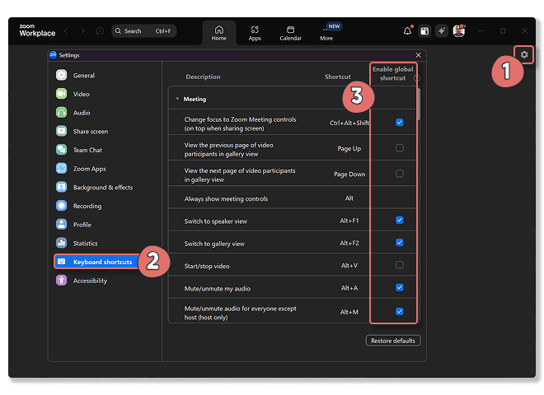544x395 pixels.
Task: Click the settings gear icon
Action: pos(524,54)
